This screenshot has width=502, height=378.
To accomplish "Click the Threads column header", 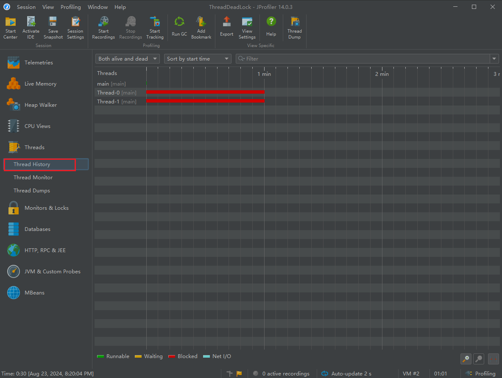I will 107,73.
